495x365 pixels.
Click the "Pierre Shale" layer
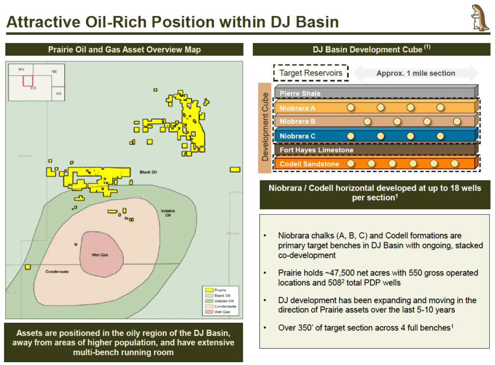[376, 92]
